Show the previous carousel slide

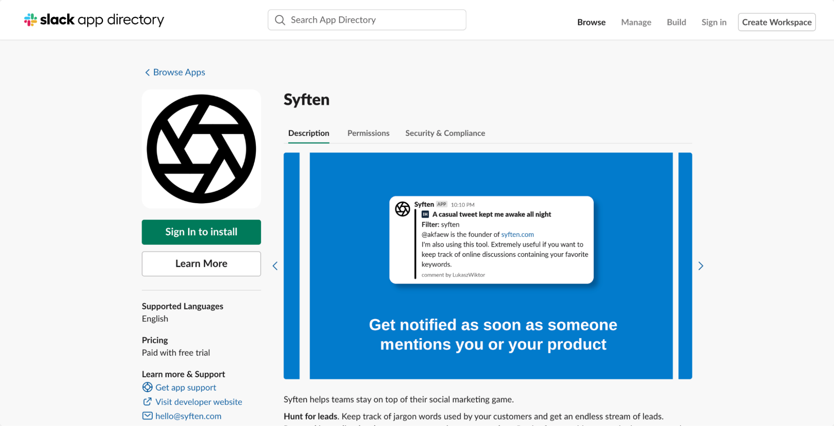point(275,266)
